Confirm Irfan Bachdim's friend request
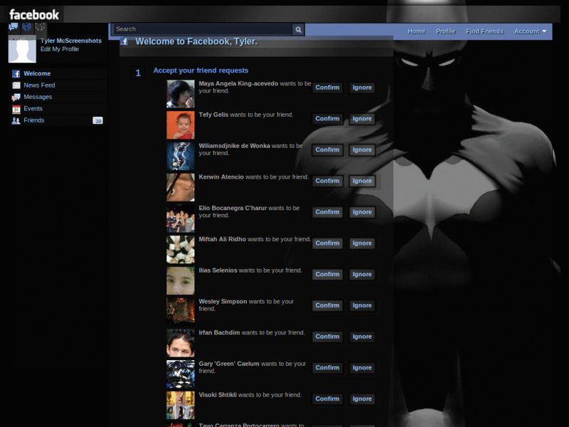569x427 pixels. (x=327, y=337)
